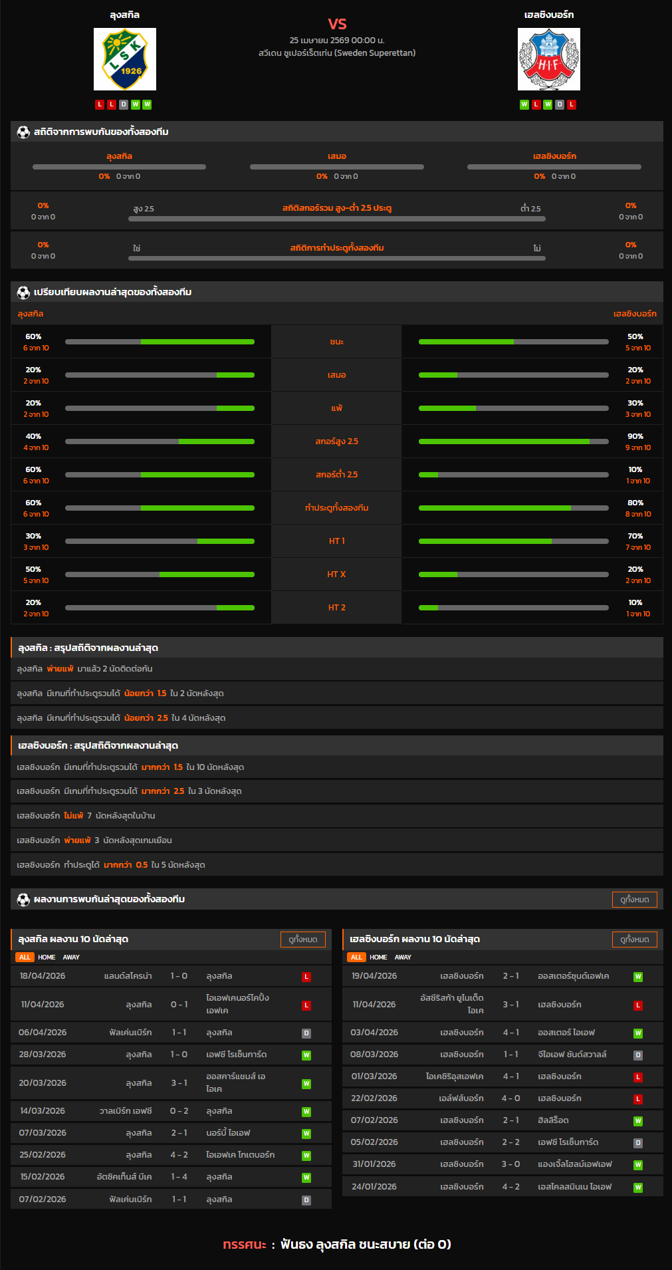The height and width of the screenshot is (1270, 672).
Task: Open view-all button for Helsingborg last 10 matches
Action: [634, 940]
